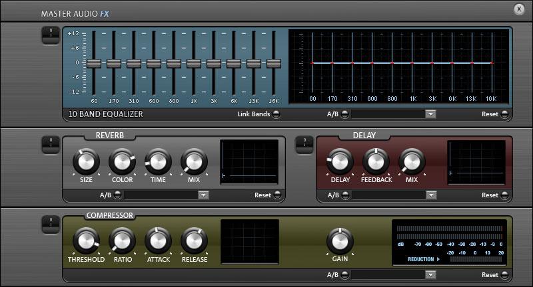The image size is (533, 287).
Task: Toggle the Delay power switch
Action: 304,145
